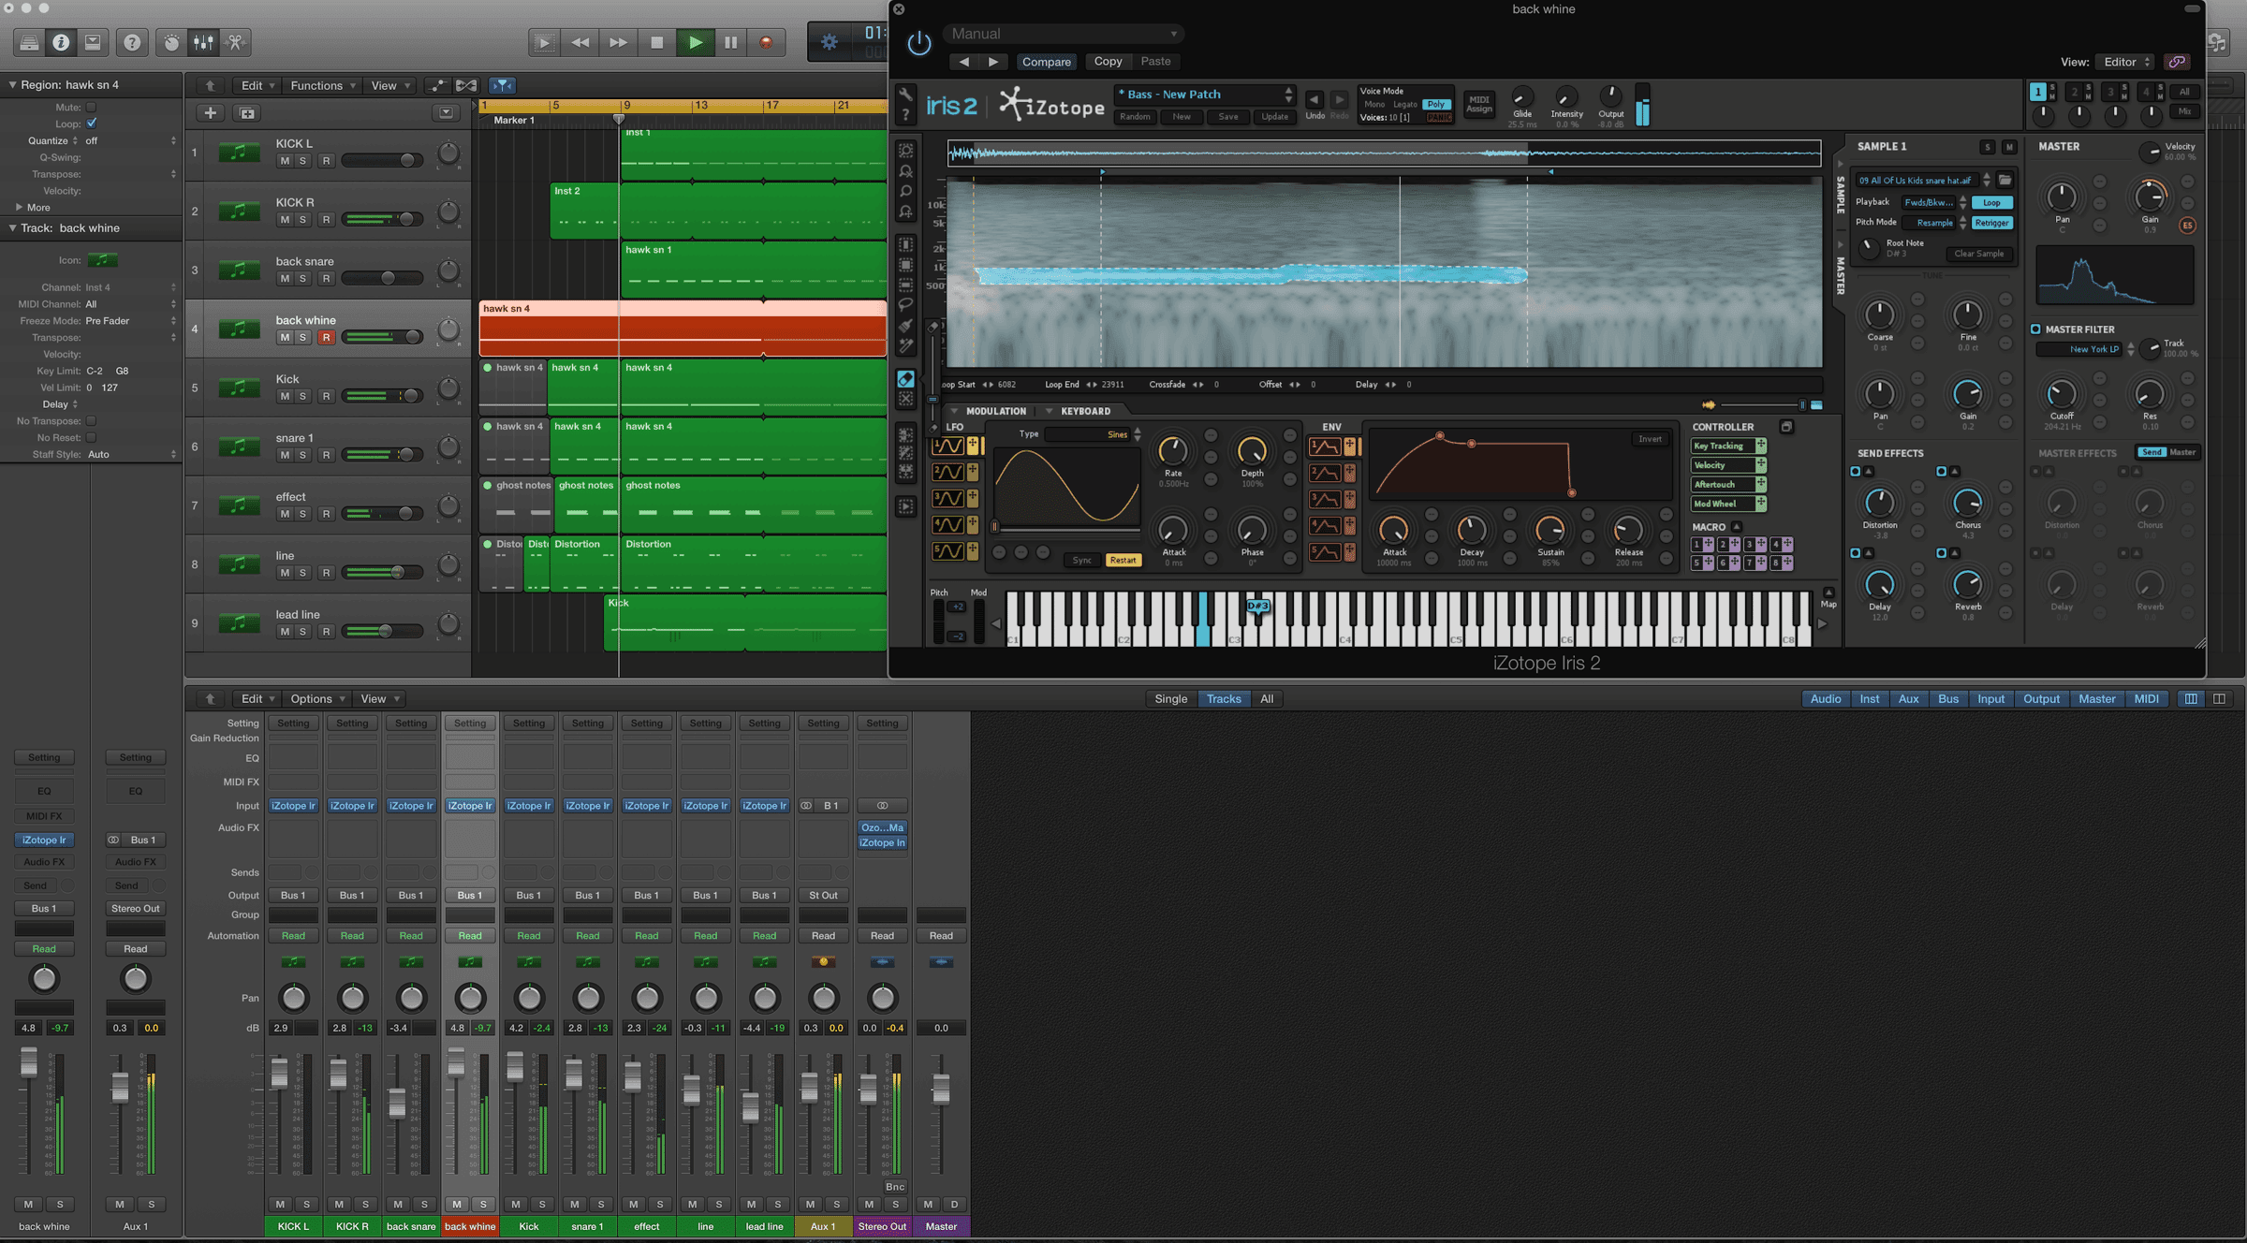
Task: Solo the Kick track in track list
Action: pyautogui.click(x=302, y=397)
